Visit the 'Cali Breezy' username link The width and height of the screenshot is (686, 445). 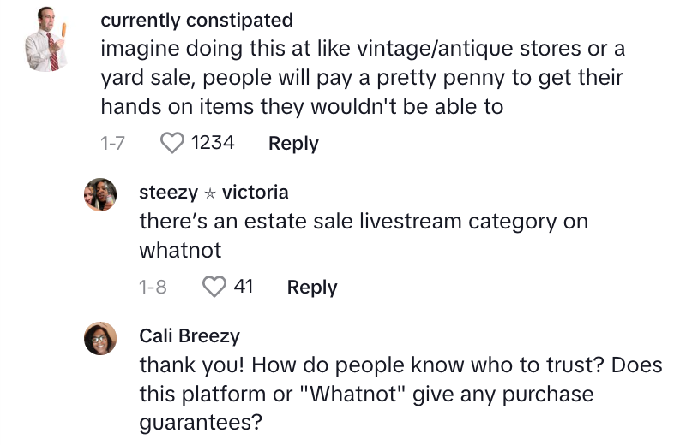click(190, 336)
